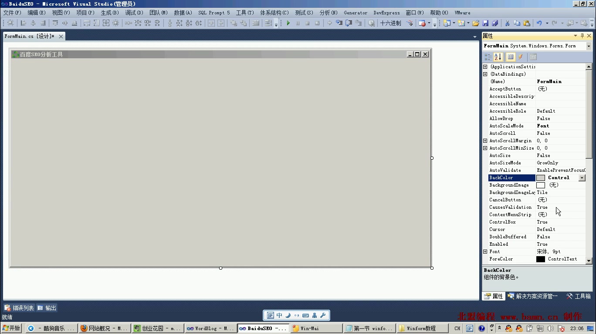Click the Bring to Front icon

(234, 23)
